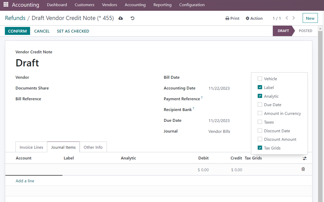Click the Add a line link
Screen dimensions: 324x202
(25, 181)
